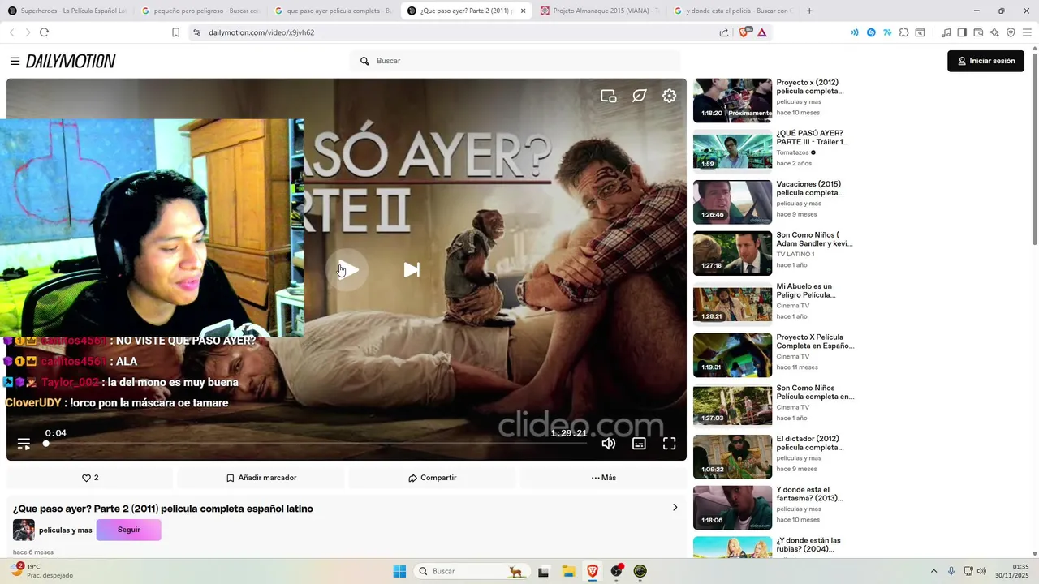
Task: Follow channel with the Seguir button
Action: pos(128,530)
